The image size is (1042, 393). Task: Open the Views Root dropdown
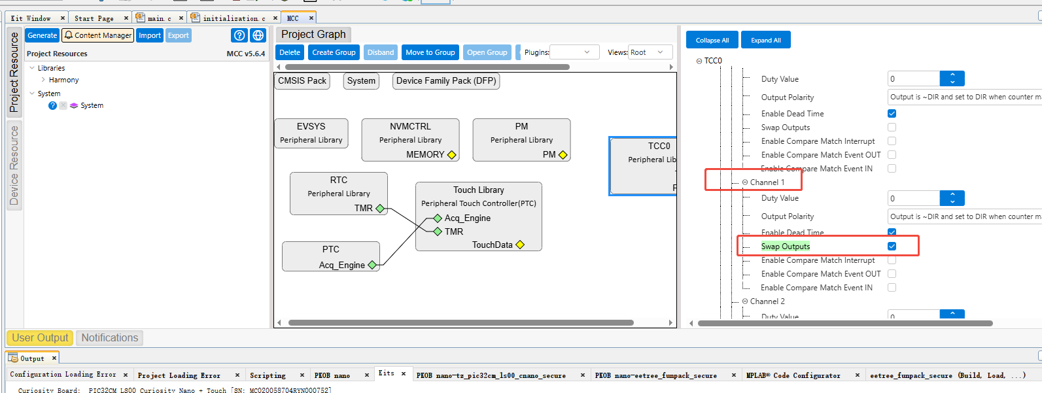(650, 52)
